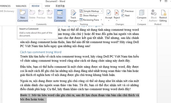
Task: Click the Block Authors icon
Action: click(x=154, y=13)
